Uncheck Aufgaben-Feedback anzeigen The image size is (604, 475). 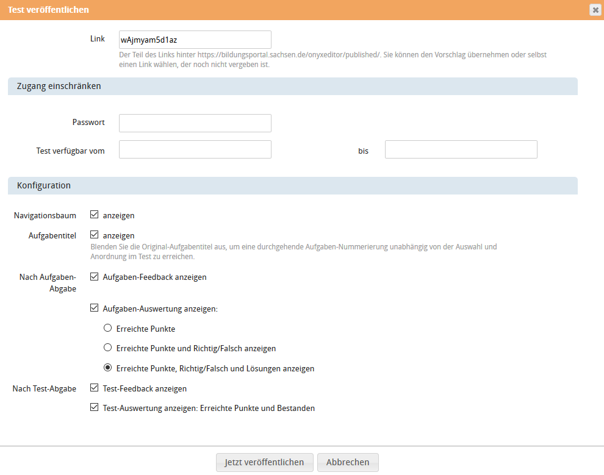[x=95, y=276]
